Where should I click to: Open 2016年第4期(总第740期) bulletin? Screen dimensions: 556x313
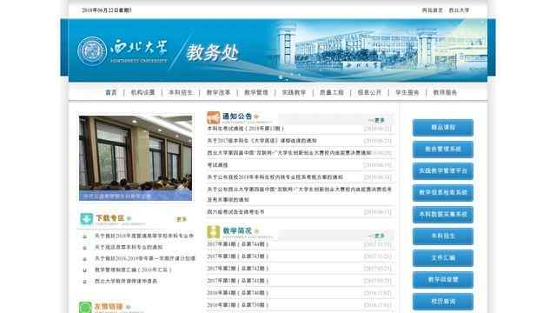(x=237, y=293)
